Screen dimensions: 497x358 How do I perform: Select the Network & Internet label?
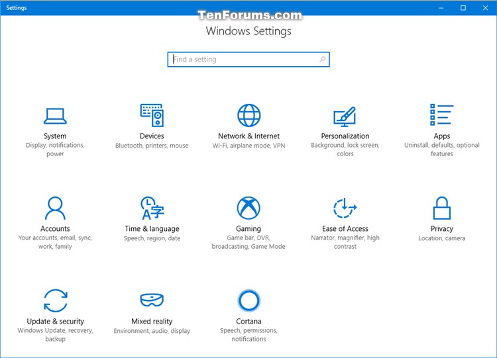coord(248,136)
